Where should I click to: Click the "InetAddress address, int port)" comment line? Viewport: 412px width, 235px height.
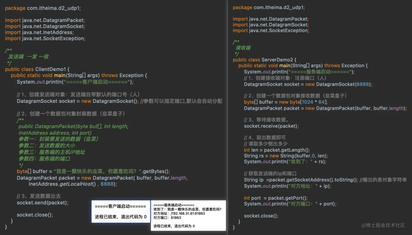(x=55, y=133)
